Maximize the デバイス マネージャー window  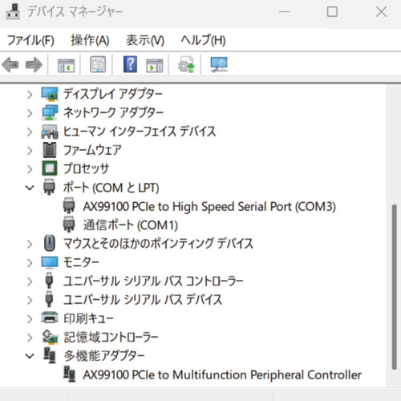(x=332, y=12)
